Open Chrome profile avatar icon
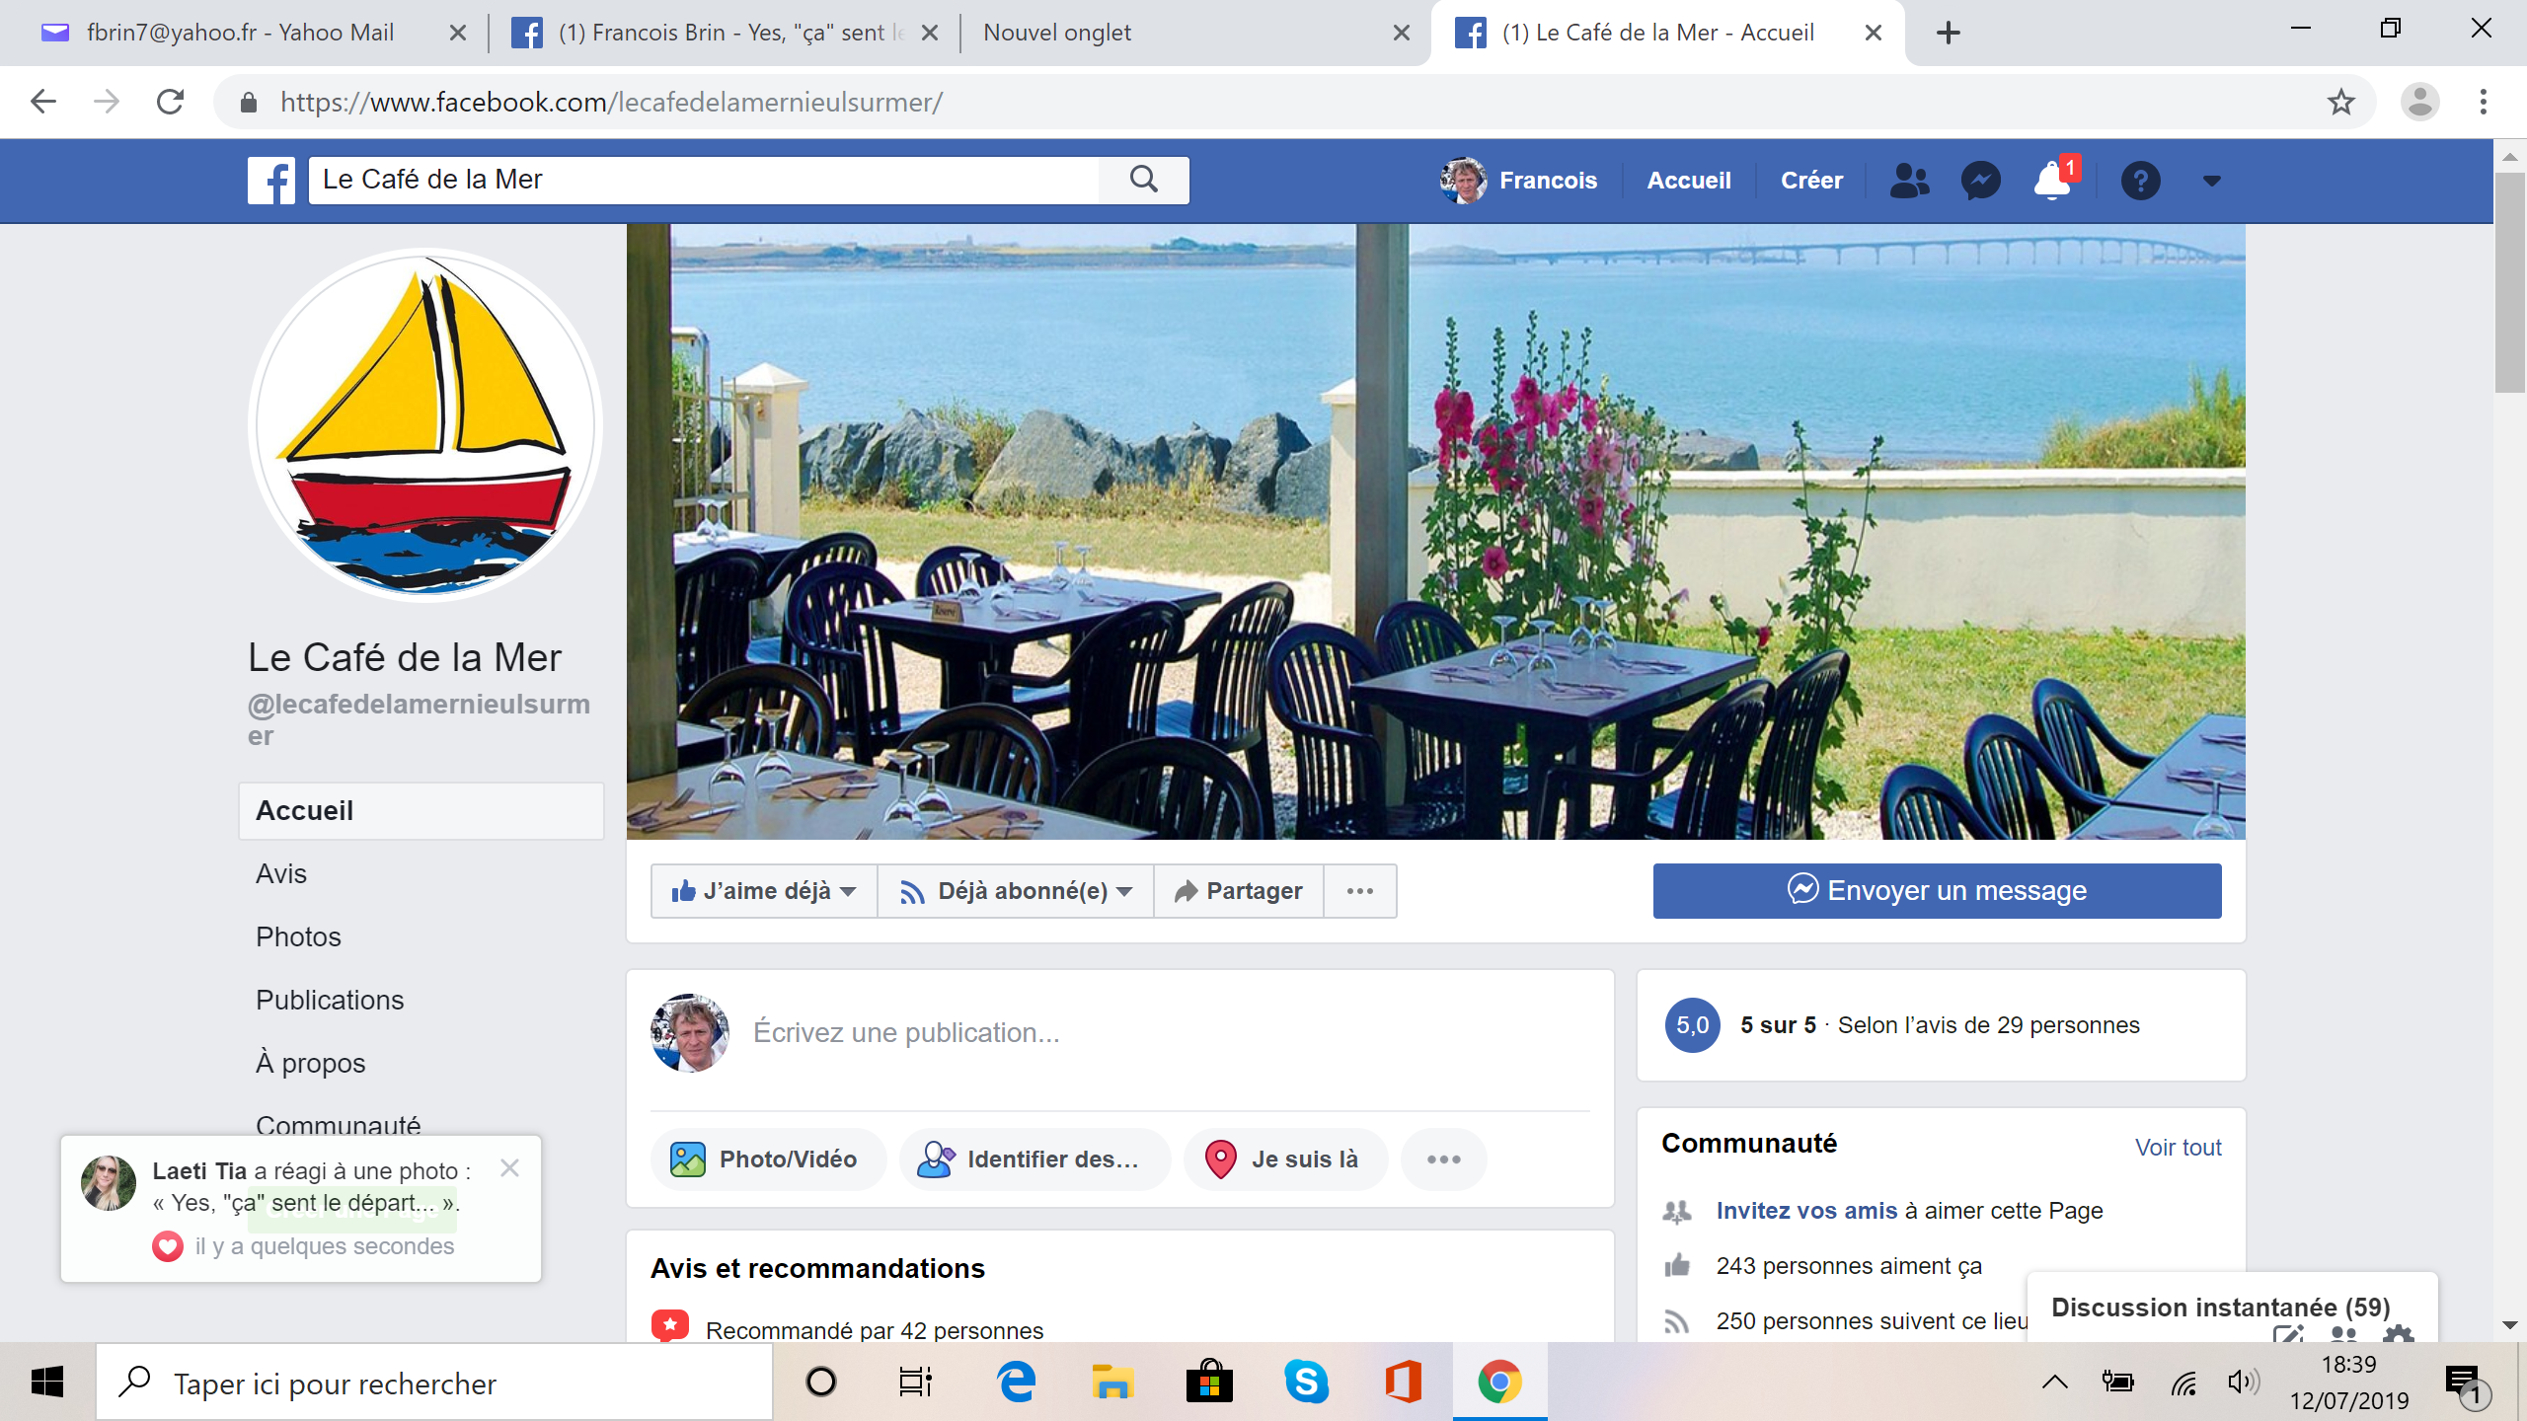The height and width of the screenshot is (1421, 2527). point(2419,102)
